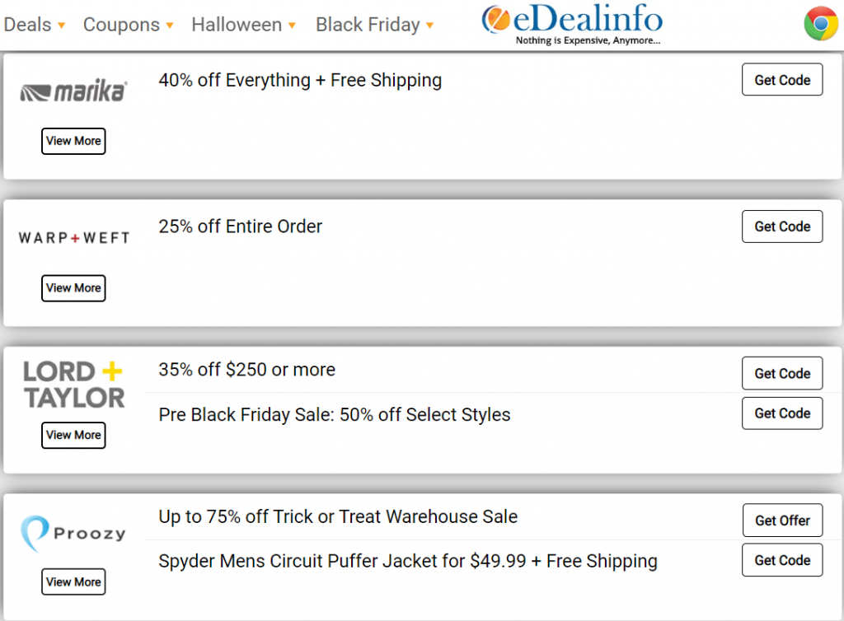Click the eDealinfo logo

572,24
